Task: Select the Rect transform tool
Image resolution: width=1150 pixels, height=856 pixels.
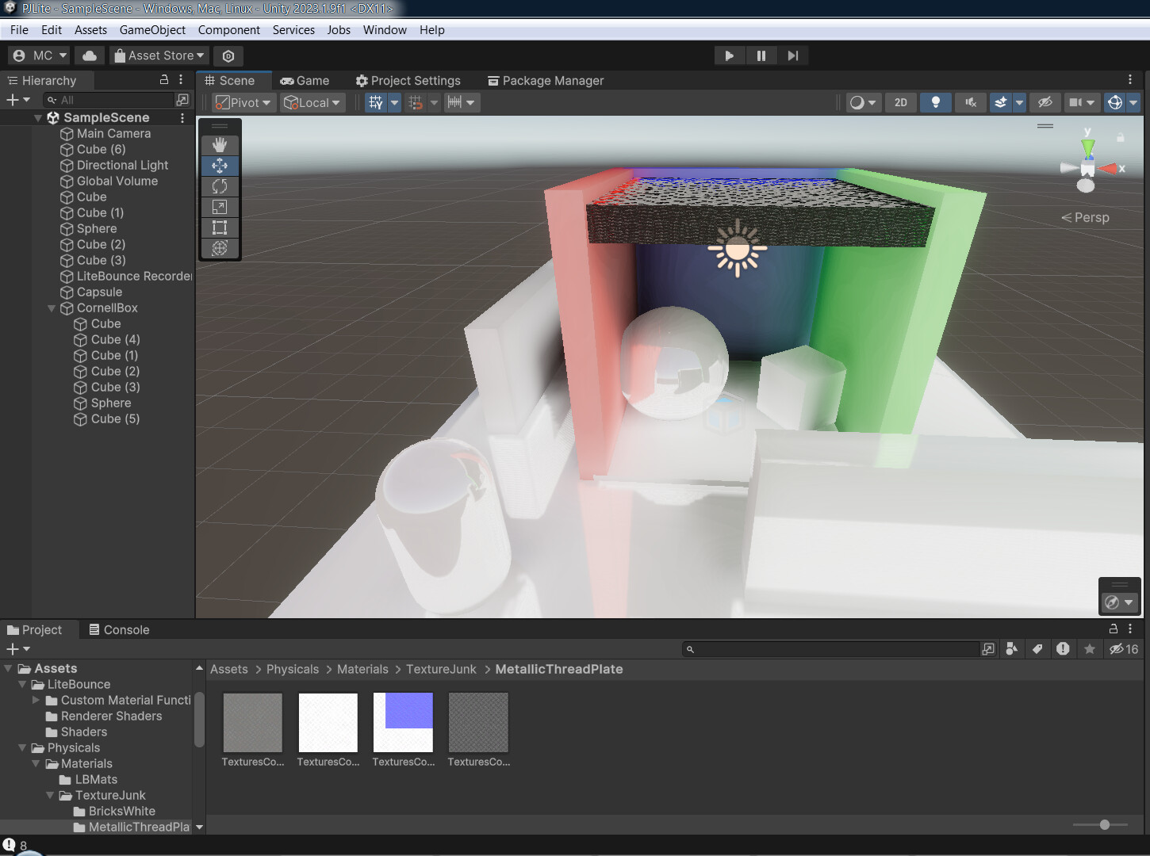Action: 220,227
